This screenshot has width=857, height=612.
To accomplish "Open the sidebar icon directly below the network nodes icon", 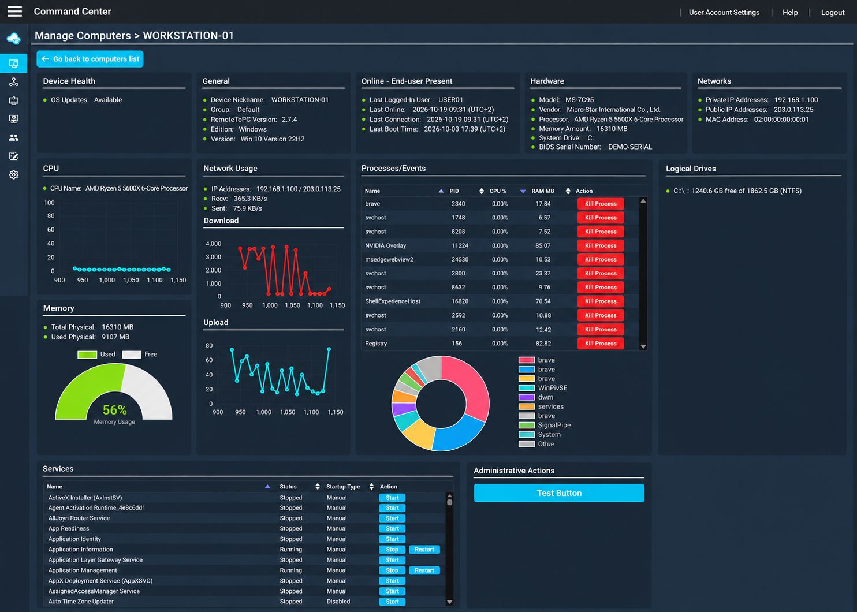I will click(14, 100).
